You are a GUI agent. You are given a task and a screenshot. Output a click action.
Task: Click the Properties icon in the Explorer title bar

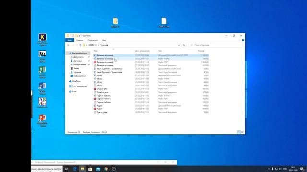coord(73,36)
